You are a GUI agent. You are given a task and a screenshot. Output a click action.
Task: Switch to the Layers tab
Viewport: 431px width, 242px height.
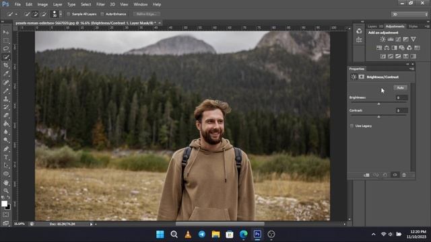coord(372,26)
